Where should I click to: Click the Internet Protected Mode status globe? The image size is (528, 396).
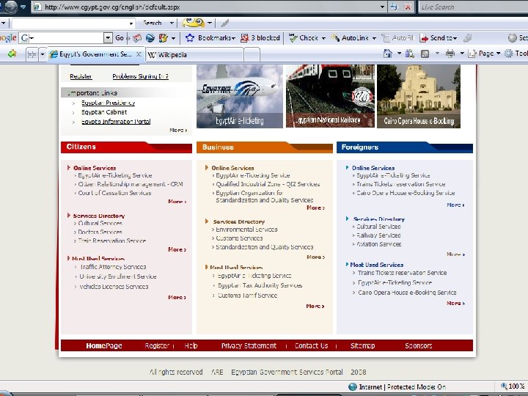pyautogui.click(x=353, y=387)
